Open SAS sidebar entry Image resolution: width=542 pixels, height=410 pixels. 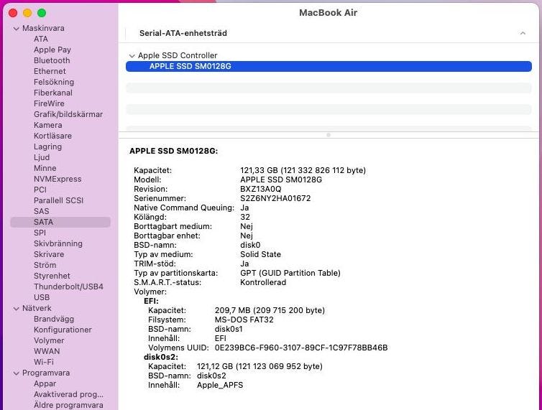click(41, 211)
